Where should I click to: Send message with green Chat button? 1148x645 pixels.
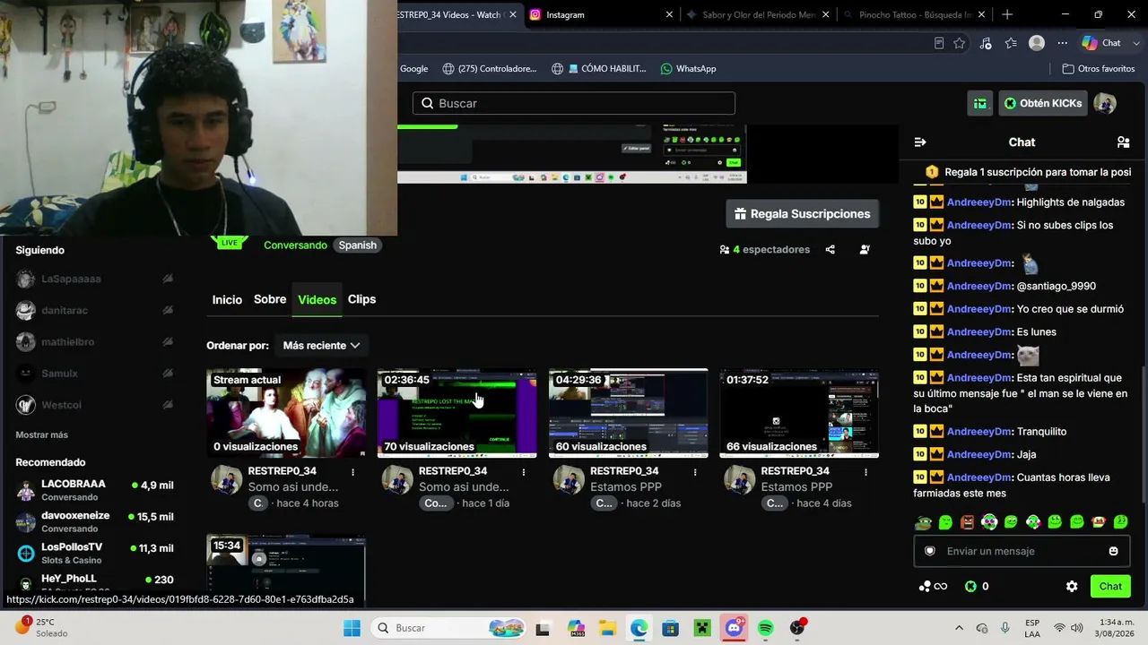1110,587
